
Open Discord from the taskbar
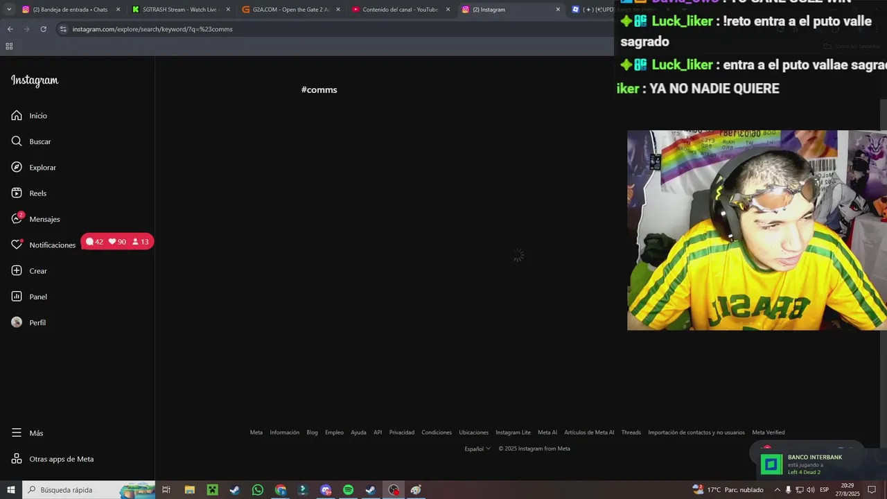326,490
